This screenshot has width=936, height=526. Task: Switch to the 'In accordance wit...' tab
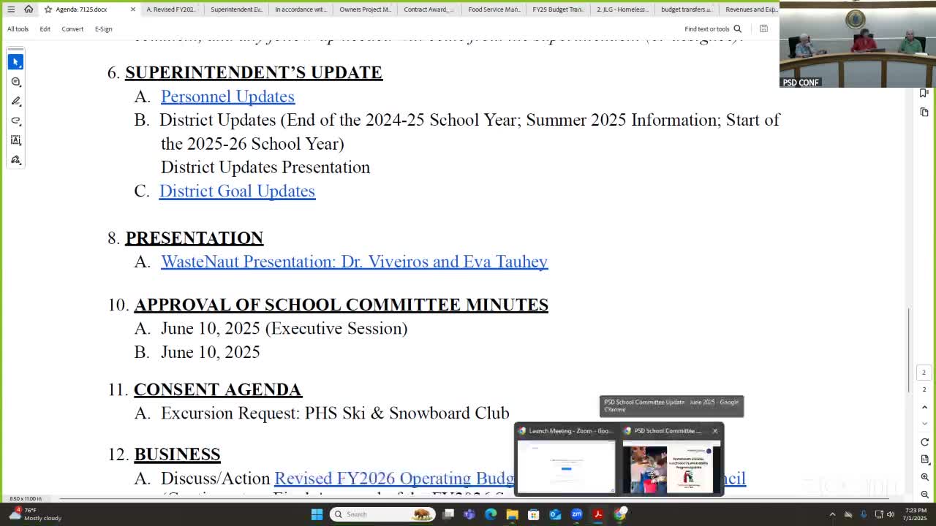coord(301,9)
